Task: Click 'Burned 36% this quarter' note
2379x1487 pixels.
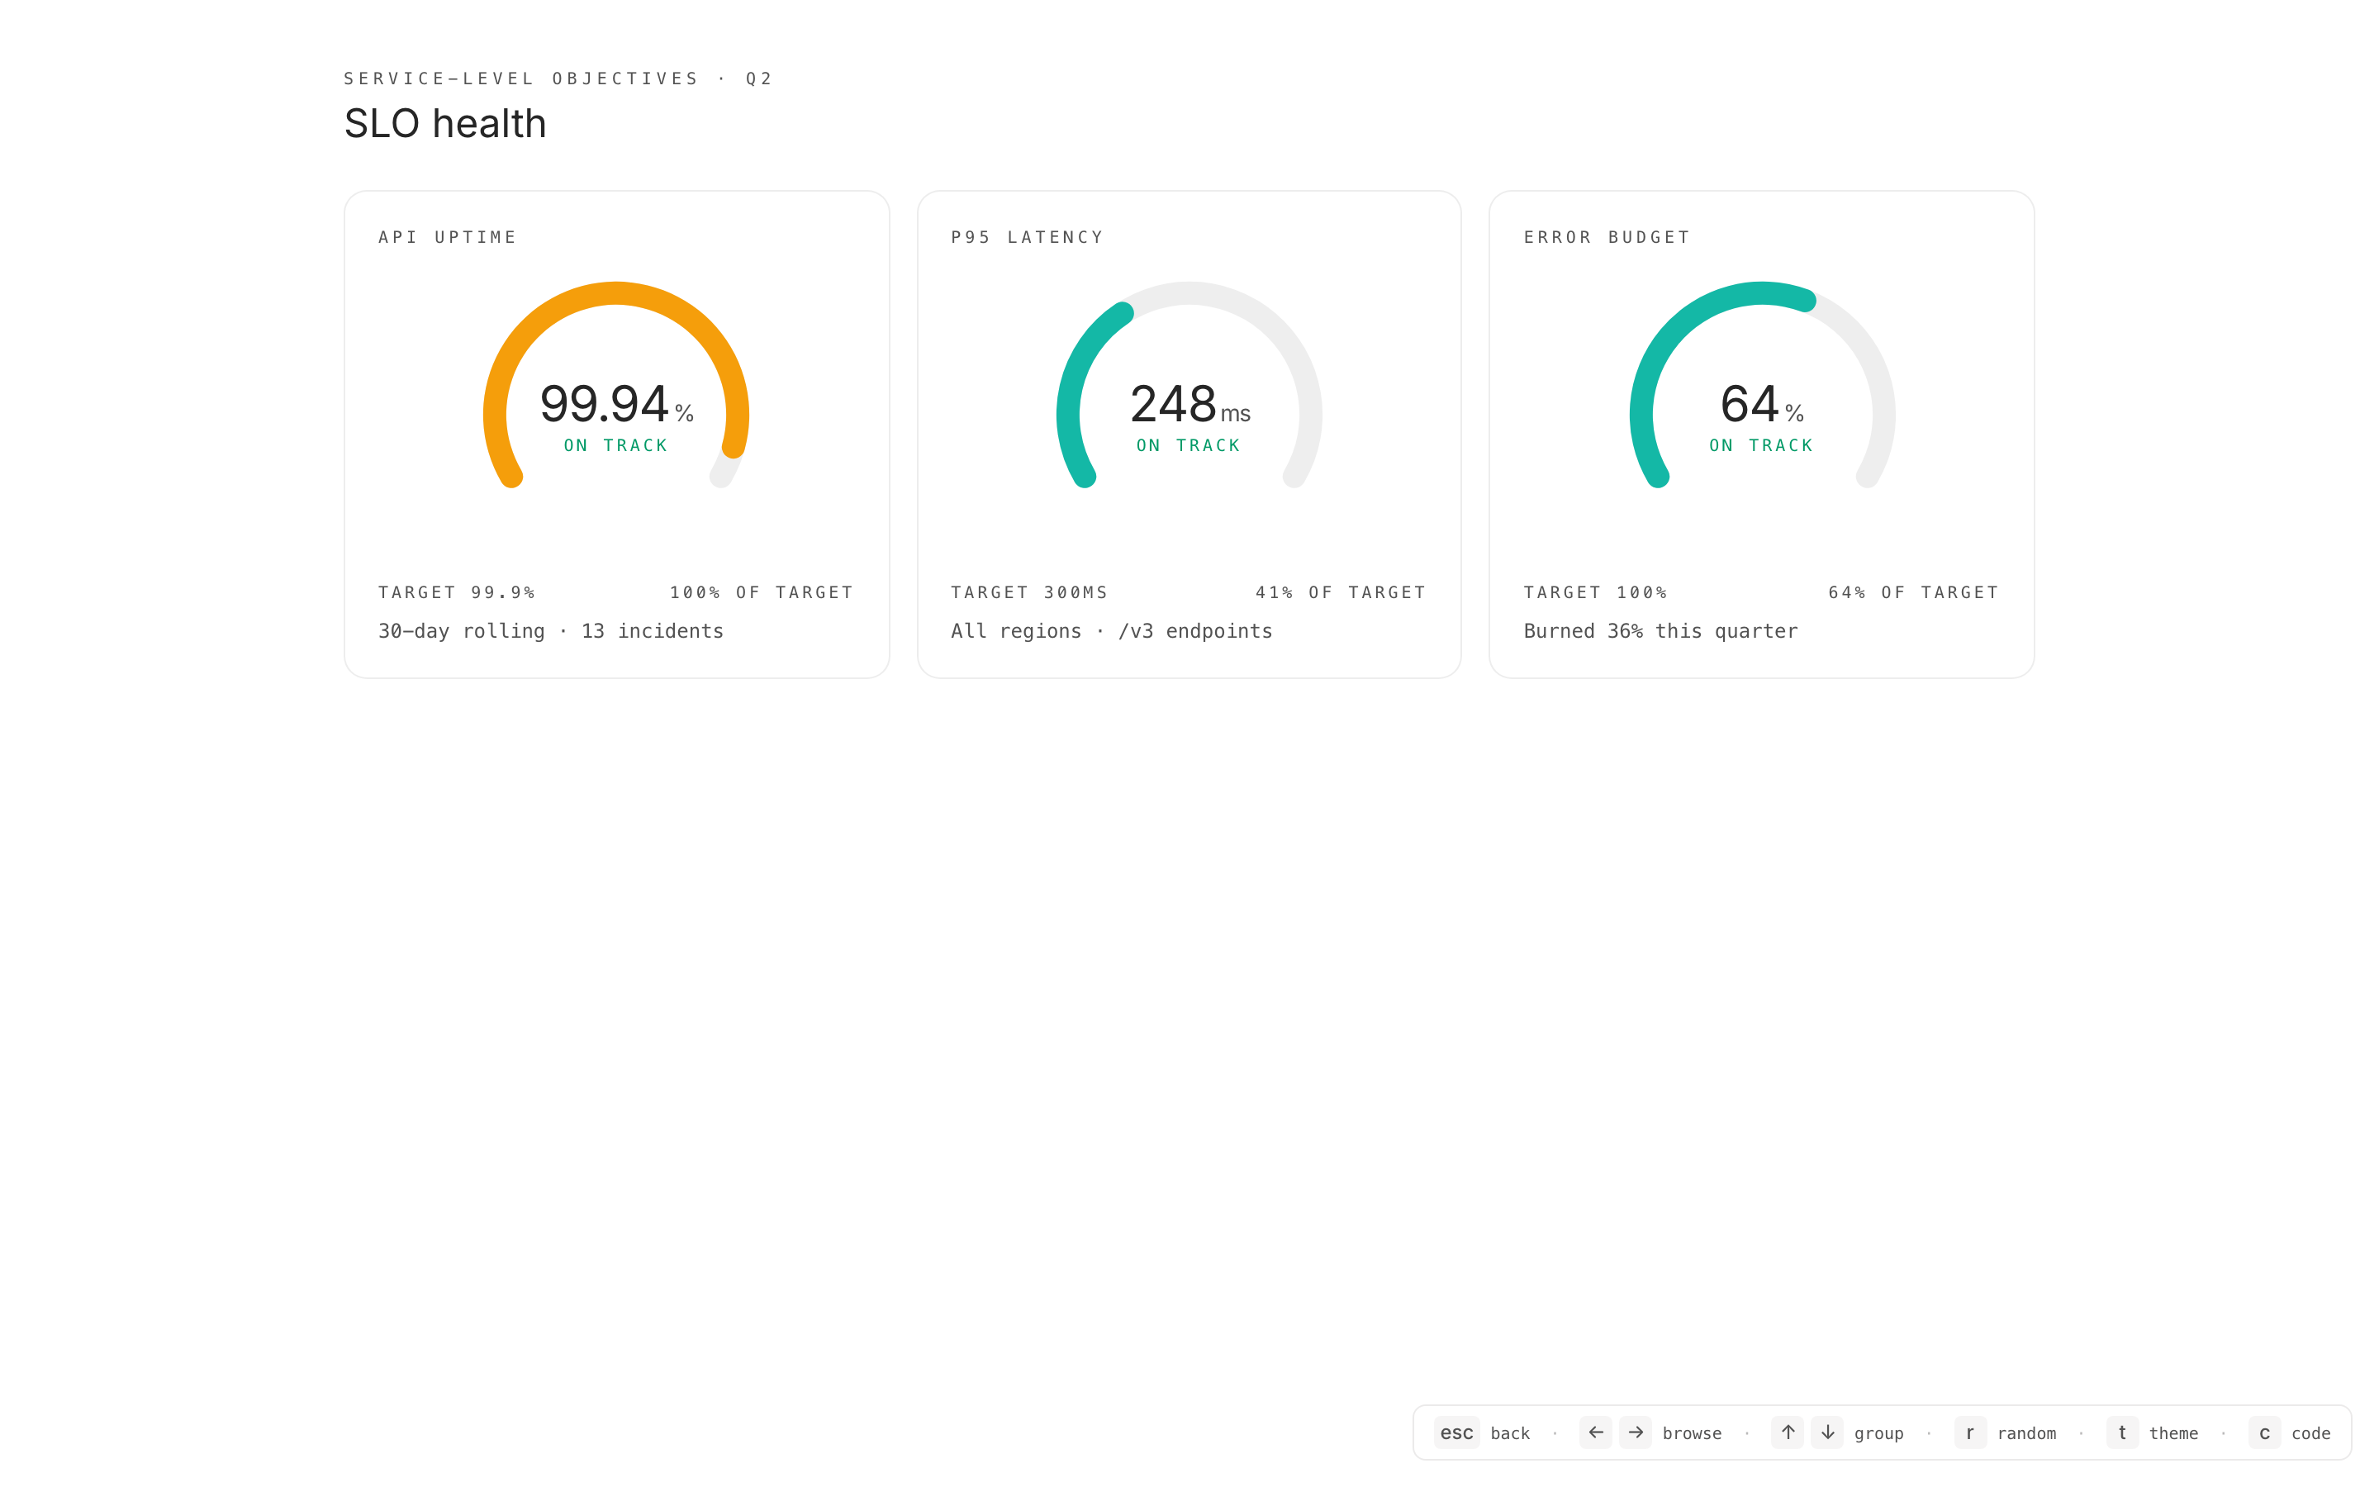Action: [1660, 631]
